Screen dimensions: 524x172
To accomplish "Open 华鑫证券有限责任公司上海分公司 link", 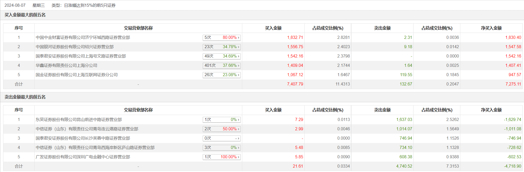I will (x=67, y=66).
